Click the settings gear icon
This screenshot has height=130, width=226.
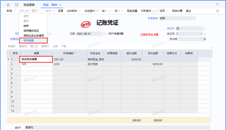(217, 11)
